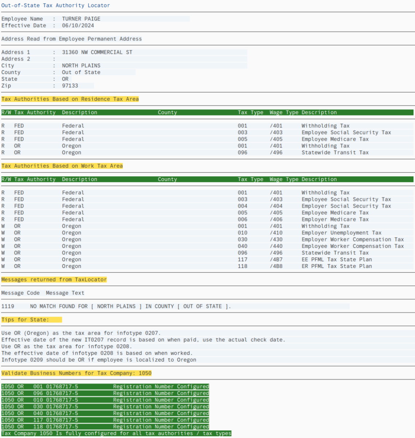Click the County value Out of State
This screenshot has width=415, height=438.
click(81, 72)
